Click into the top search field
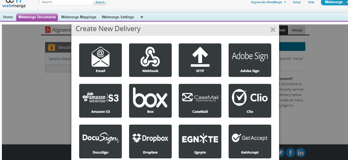The width and height of the screenshot is (348, 160). pyautogui.click(x=66, y=2)
